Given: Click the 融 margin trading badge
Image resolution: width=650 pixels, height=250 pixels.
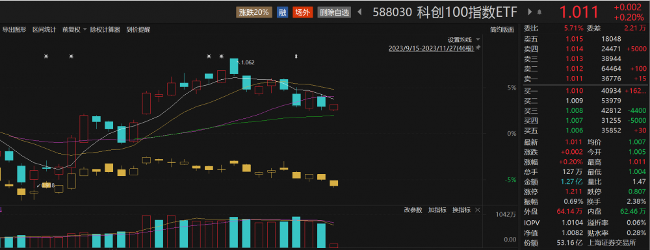Looking at the screenshot, I should (282, 12).
